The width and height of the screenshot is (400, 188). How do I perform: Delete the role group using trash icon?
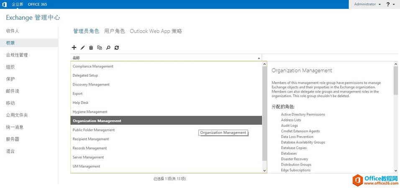[x=91, y=47]
